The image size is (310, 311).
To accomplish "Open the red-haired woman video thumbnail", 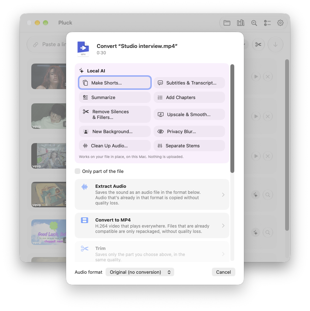I will [x=49, y=76].
